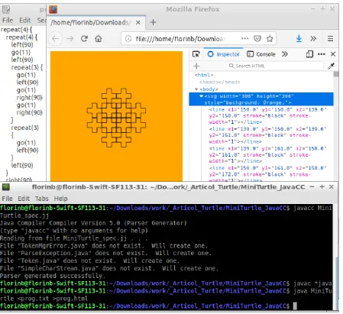This screenshot has height=314, width=343.
Task: Select line element with y2="172.0"
Action: pyautogui.click(x=267, y=173)
